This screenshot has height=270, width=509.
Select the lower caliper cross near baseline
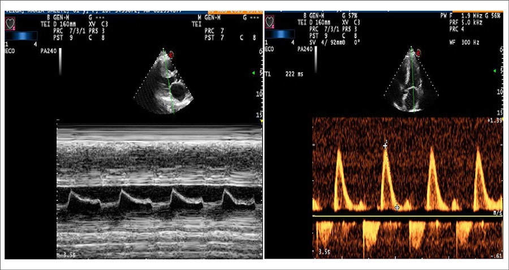(x=396, y=207)
